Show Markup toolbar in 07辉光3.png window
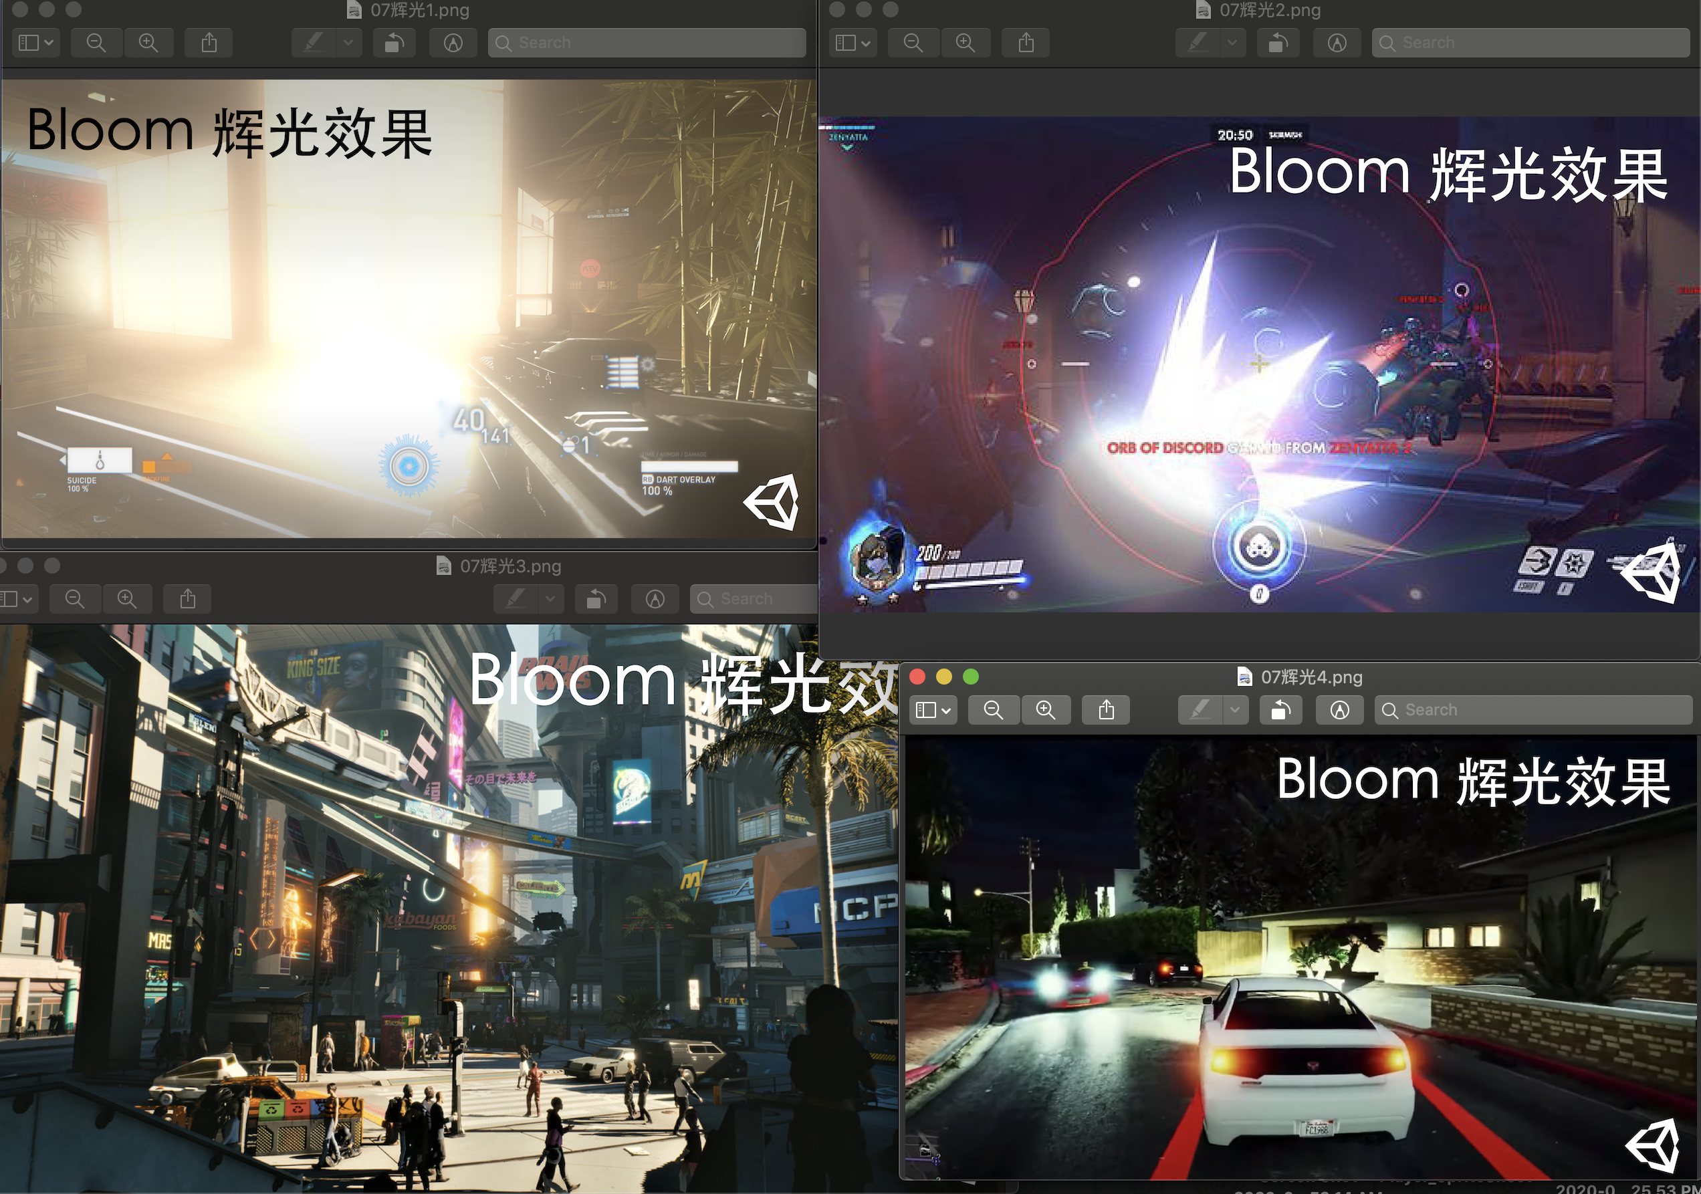 [655, 599]
